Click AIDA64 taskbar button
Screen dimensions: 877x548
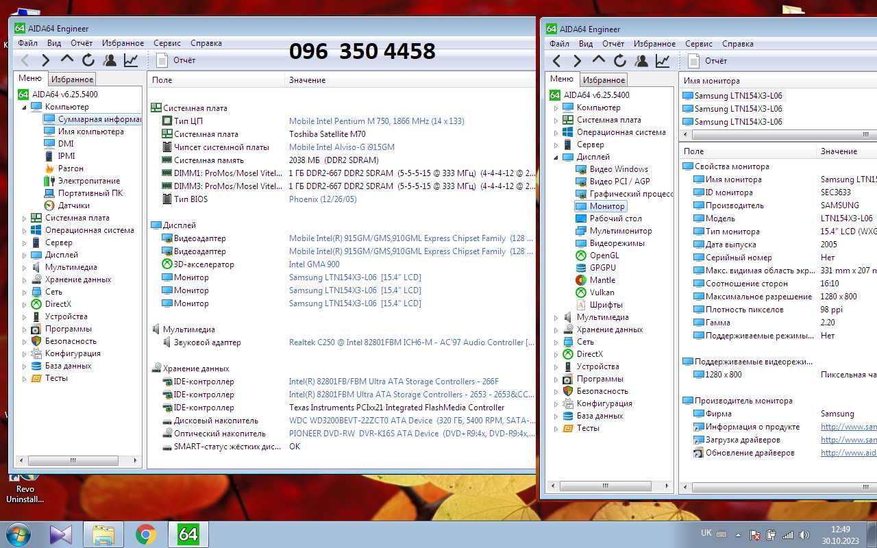[188, 534]
